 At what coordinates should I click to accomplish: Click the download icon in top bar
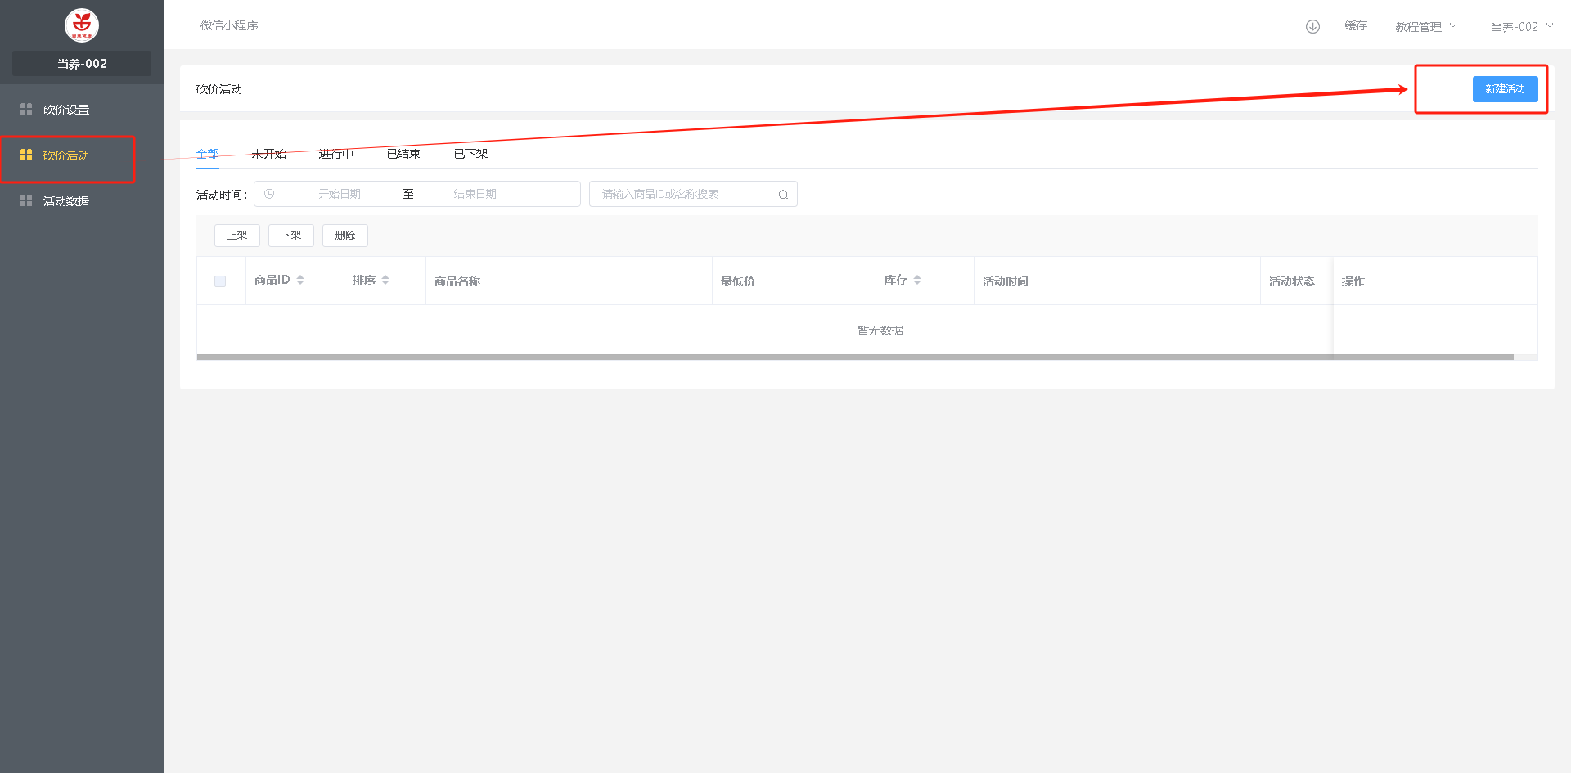(1312, 26)
